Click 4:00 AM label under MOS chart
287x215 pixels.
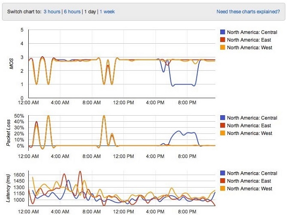60,102
